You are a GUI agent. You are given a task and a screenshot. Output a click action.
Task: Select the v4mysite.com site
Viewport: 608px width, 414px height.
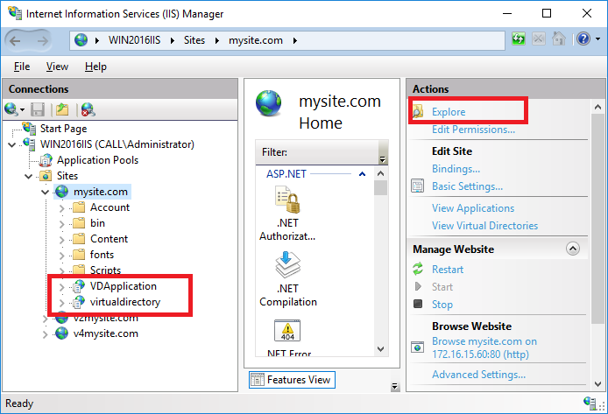(105, 333)
